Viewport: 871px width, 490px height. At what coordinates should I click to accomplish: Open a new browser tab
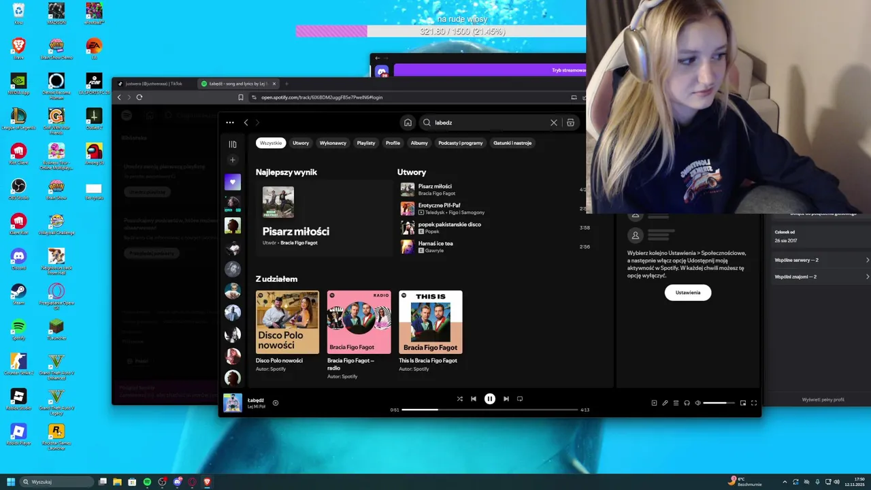286,84
